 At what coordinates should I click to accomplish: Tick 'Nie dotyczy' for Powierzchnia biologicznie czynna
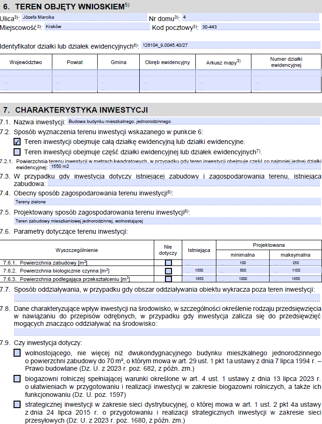pos(168,271)
